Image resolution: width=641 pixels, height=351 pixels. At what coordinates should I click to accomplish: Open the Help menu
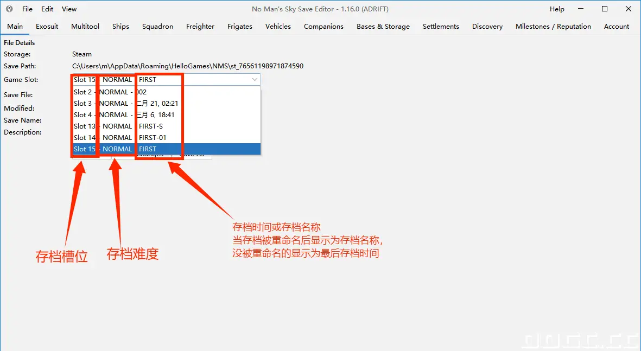click(557, 9)
